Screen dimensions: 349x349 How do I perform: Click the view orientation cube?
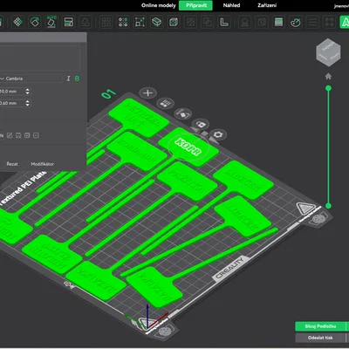point(328,52)
